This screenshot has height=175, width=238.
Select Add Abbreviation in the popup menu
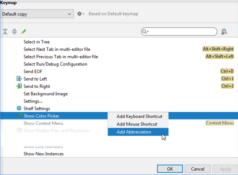point(134,132)
